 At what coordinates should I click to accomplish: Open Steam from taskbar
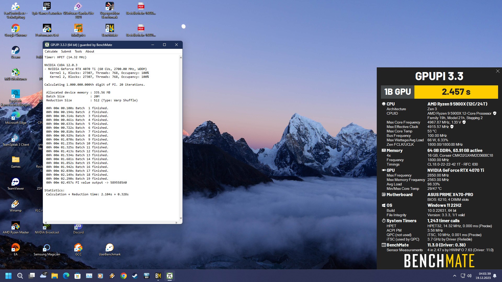pos(135,276)
